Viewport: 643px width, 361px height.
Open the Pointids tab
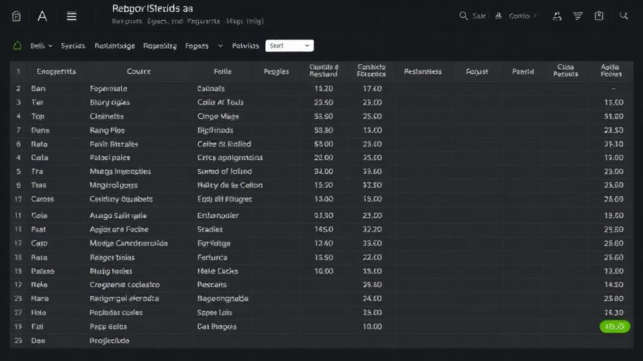[245, 46]
